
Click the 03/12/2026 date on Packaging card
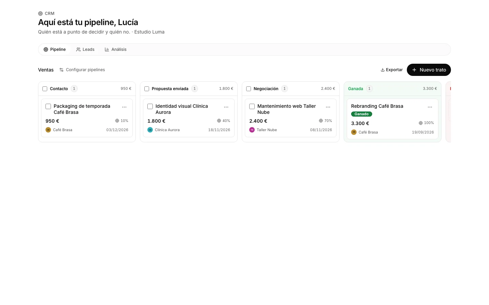[117, 130]
